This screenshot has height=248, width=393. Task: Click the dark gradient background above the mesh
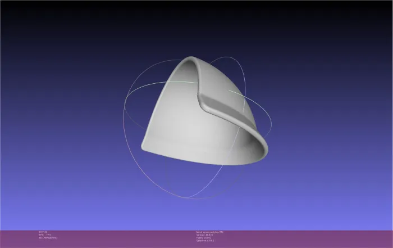[195, 28]
